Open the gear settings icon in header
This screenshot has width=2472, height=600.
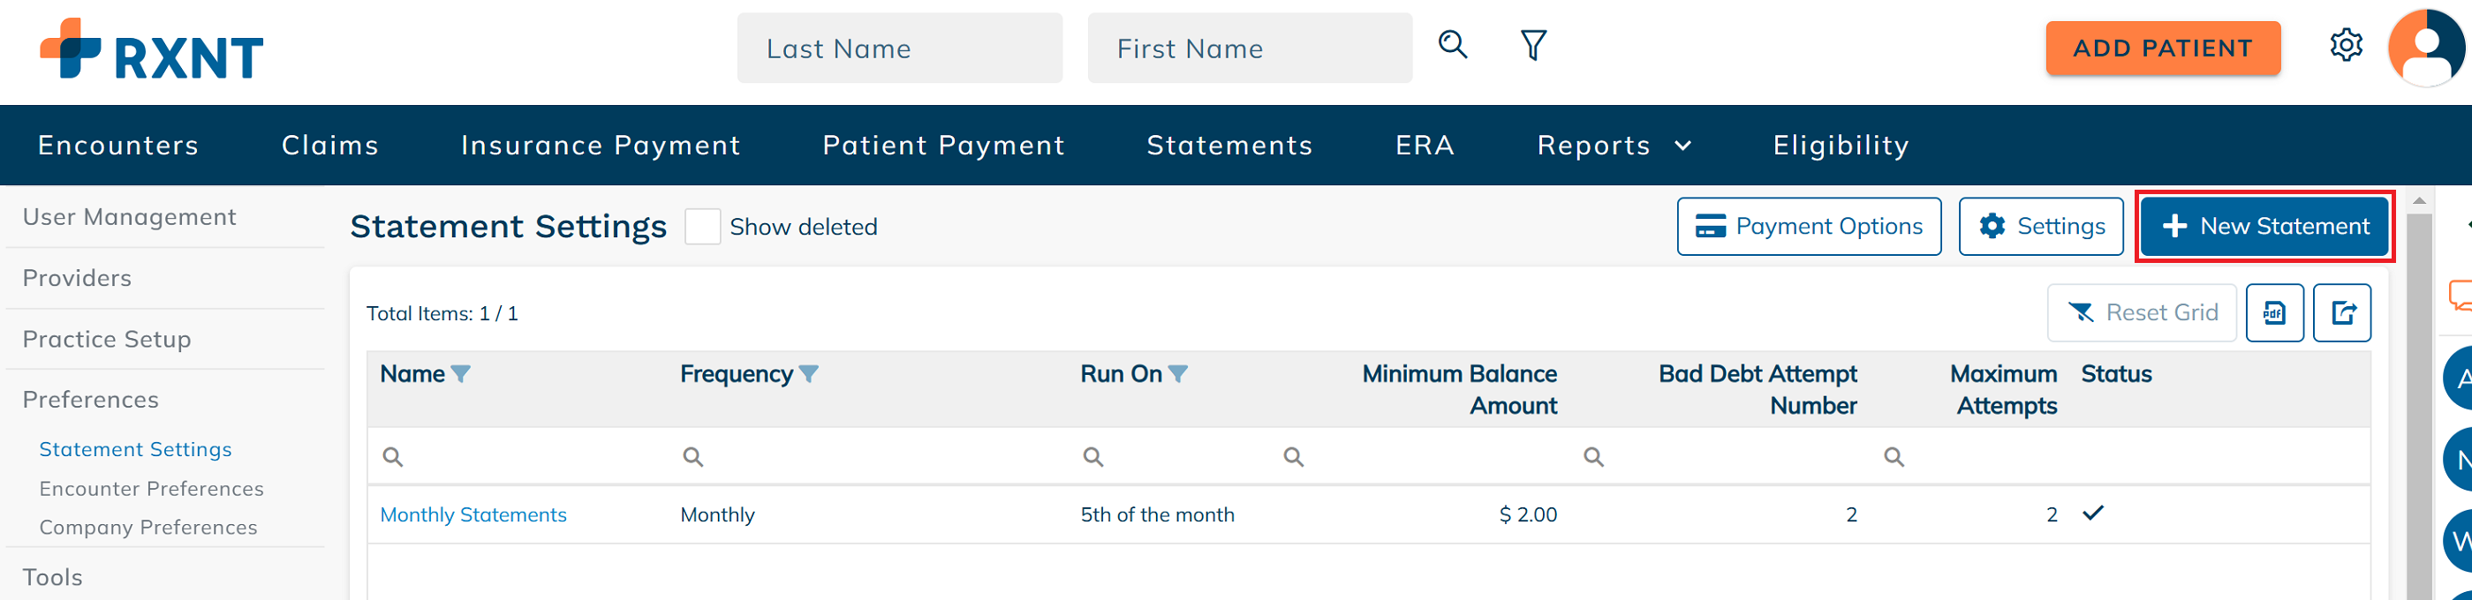pyautogui.click(x=2346, y=45)
